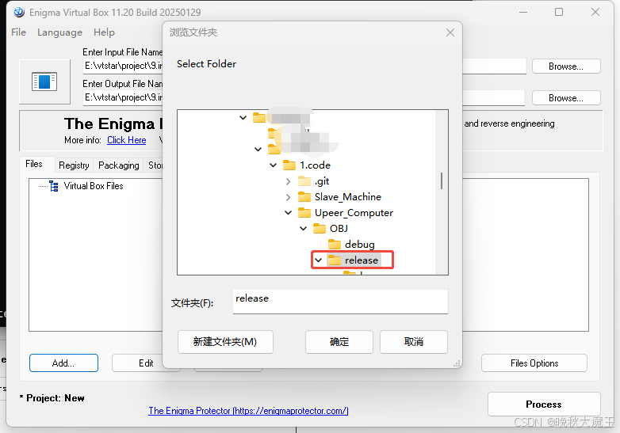Click the 确定 confirm button
The width and height of the screenshot is (620, 433).
click(339, 342)
